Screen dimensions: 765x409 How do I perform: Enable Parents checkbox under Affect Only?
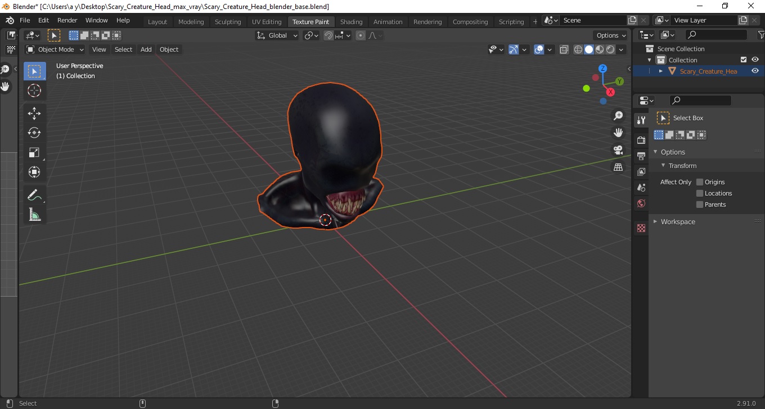[700, 204]
